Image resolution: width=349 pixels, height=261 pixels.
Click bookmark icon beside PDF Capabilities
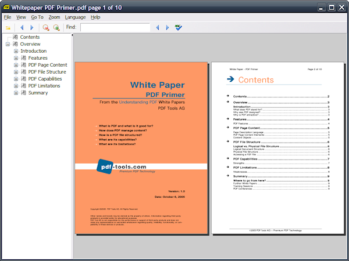click(23, 78)
